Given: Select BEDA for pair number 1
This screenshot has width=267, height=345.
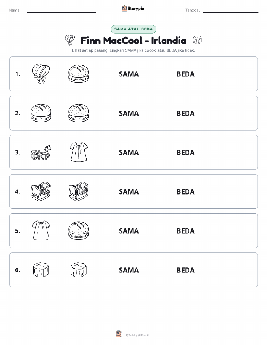Looking at the screenshot, I should [x=186, y=74].
